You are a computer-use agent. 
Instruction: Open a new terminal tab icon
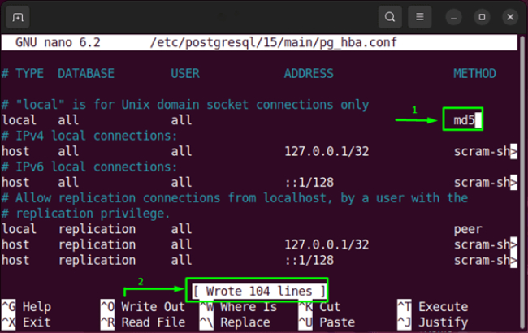click(x=18, y=17)
